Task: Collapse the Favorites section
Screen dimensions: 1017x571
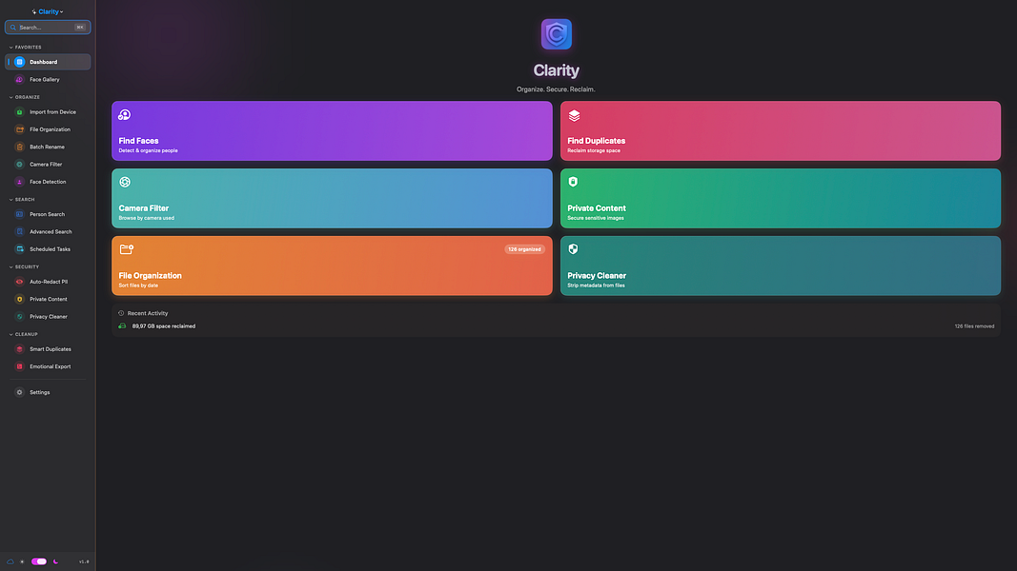Action: (26, 48)
